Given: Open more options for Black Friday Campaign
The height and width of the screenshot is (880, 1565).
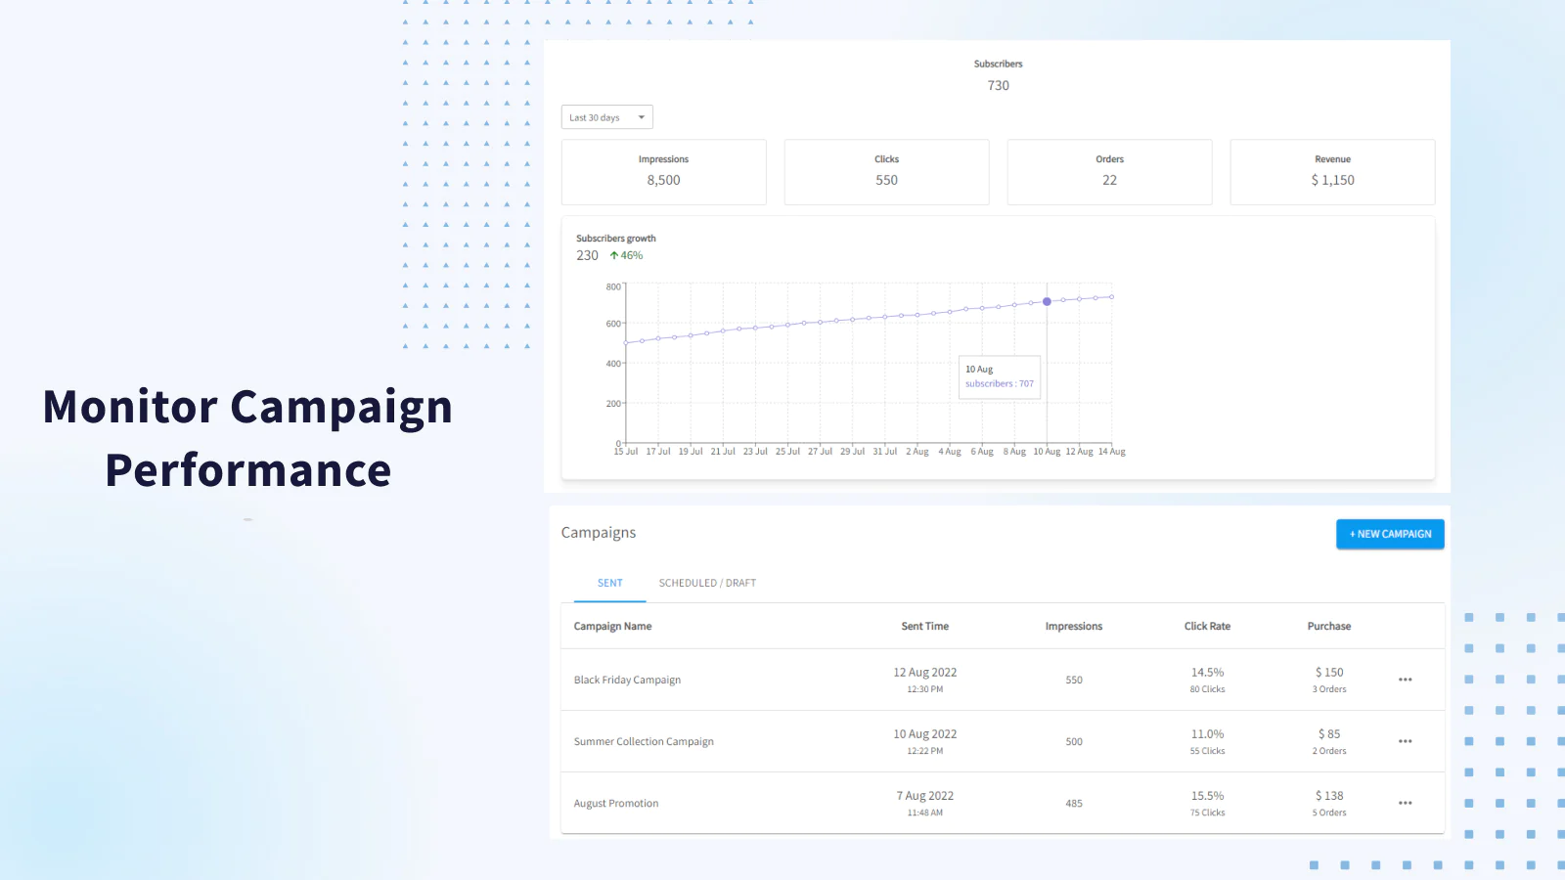Looking at the screenshot, I should click(1405, 680).
